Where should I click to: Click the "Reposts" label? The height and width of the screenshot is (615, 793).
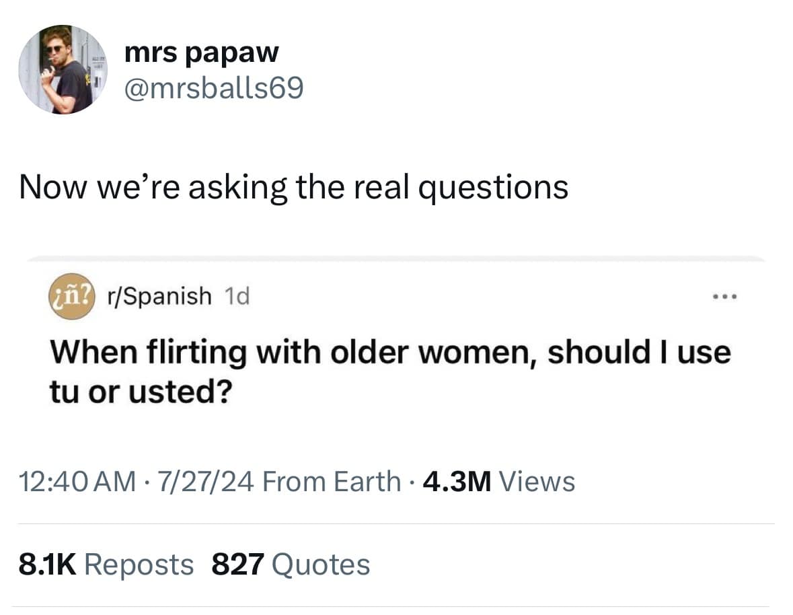point(139,564)
